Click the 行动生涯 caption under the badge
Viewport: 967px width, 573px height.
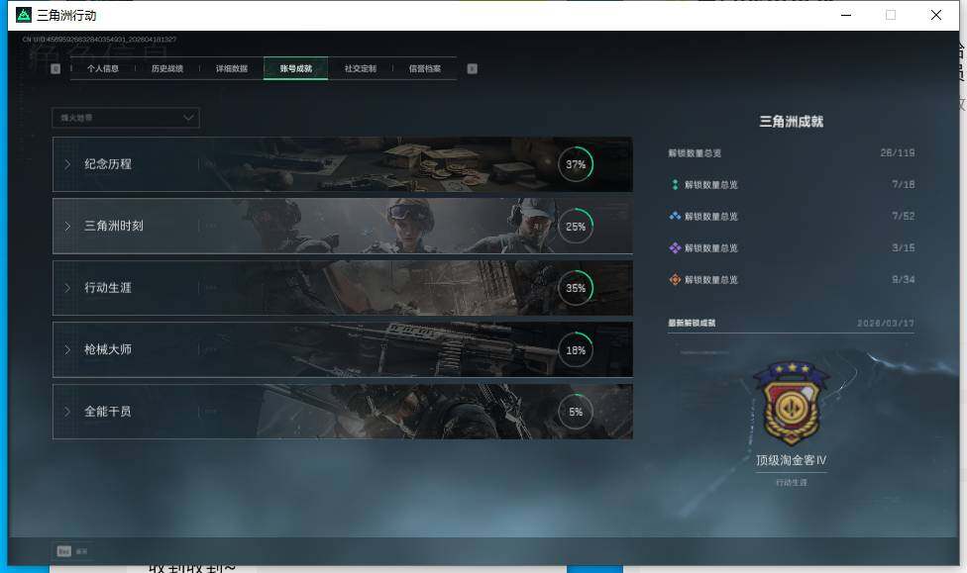792,482
